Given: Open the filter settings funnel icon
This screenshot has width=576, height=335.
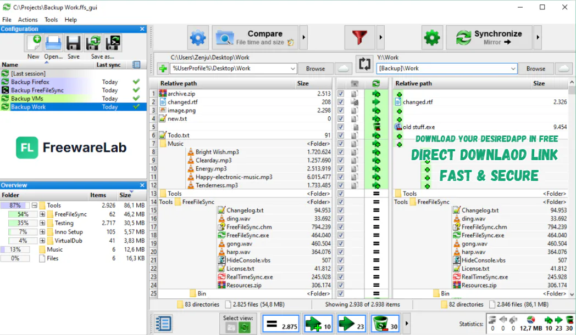Looking at the screenshot, I should [359, 37].
